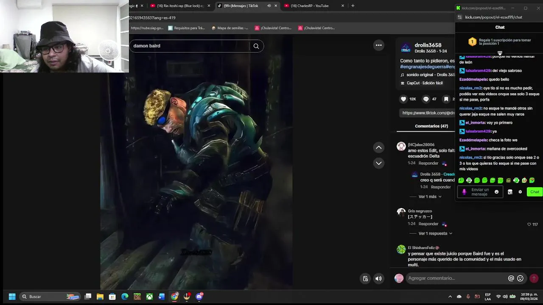
Task: Reply to Drolis 3658's comment
Action: (441, 187)
